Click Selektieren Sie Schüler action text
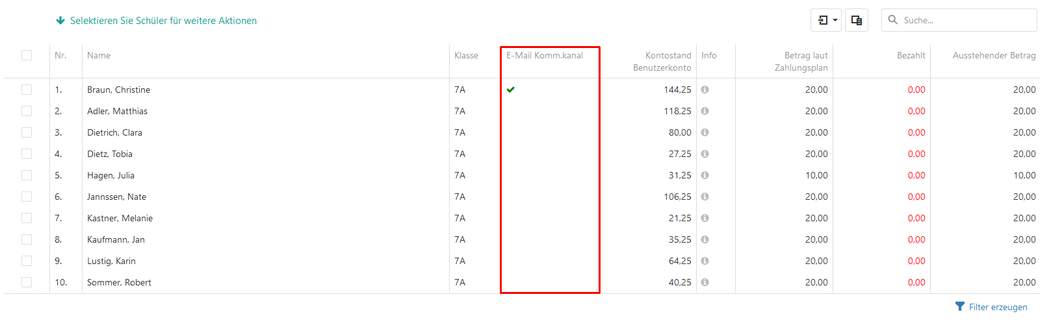This screenshot has height=327, width=1049. 163,21
